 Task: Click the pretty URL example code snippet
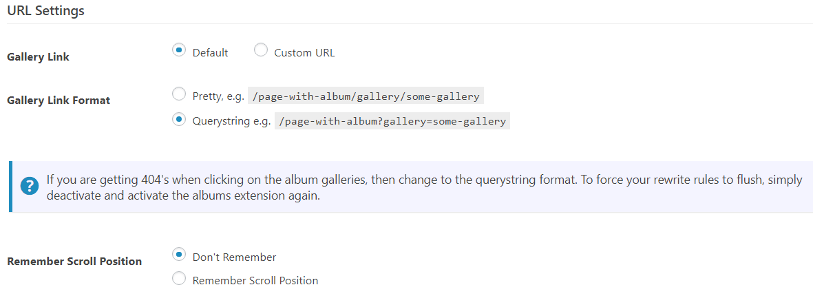pyautogui.click(x=366, y=96)
